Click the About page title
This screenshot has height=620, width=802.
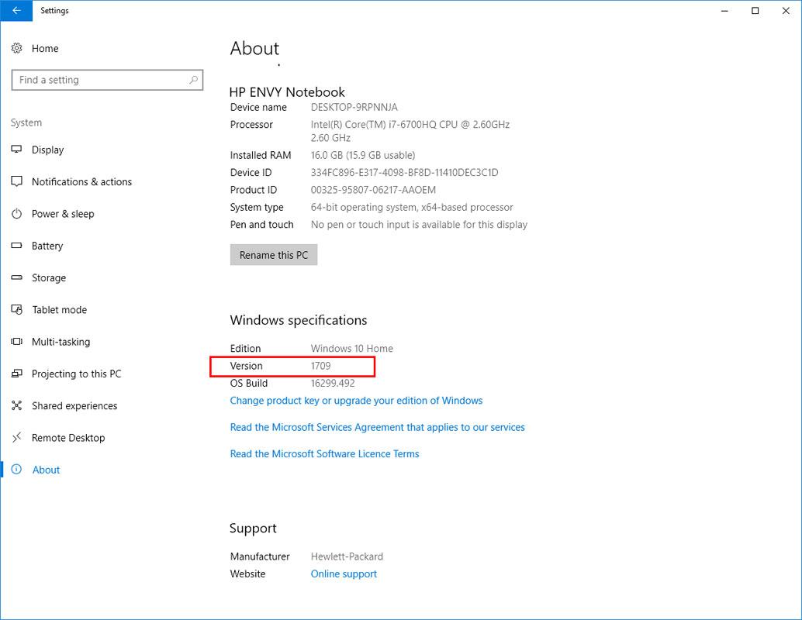click(254, 49)
